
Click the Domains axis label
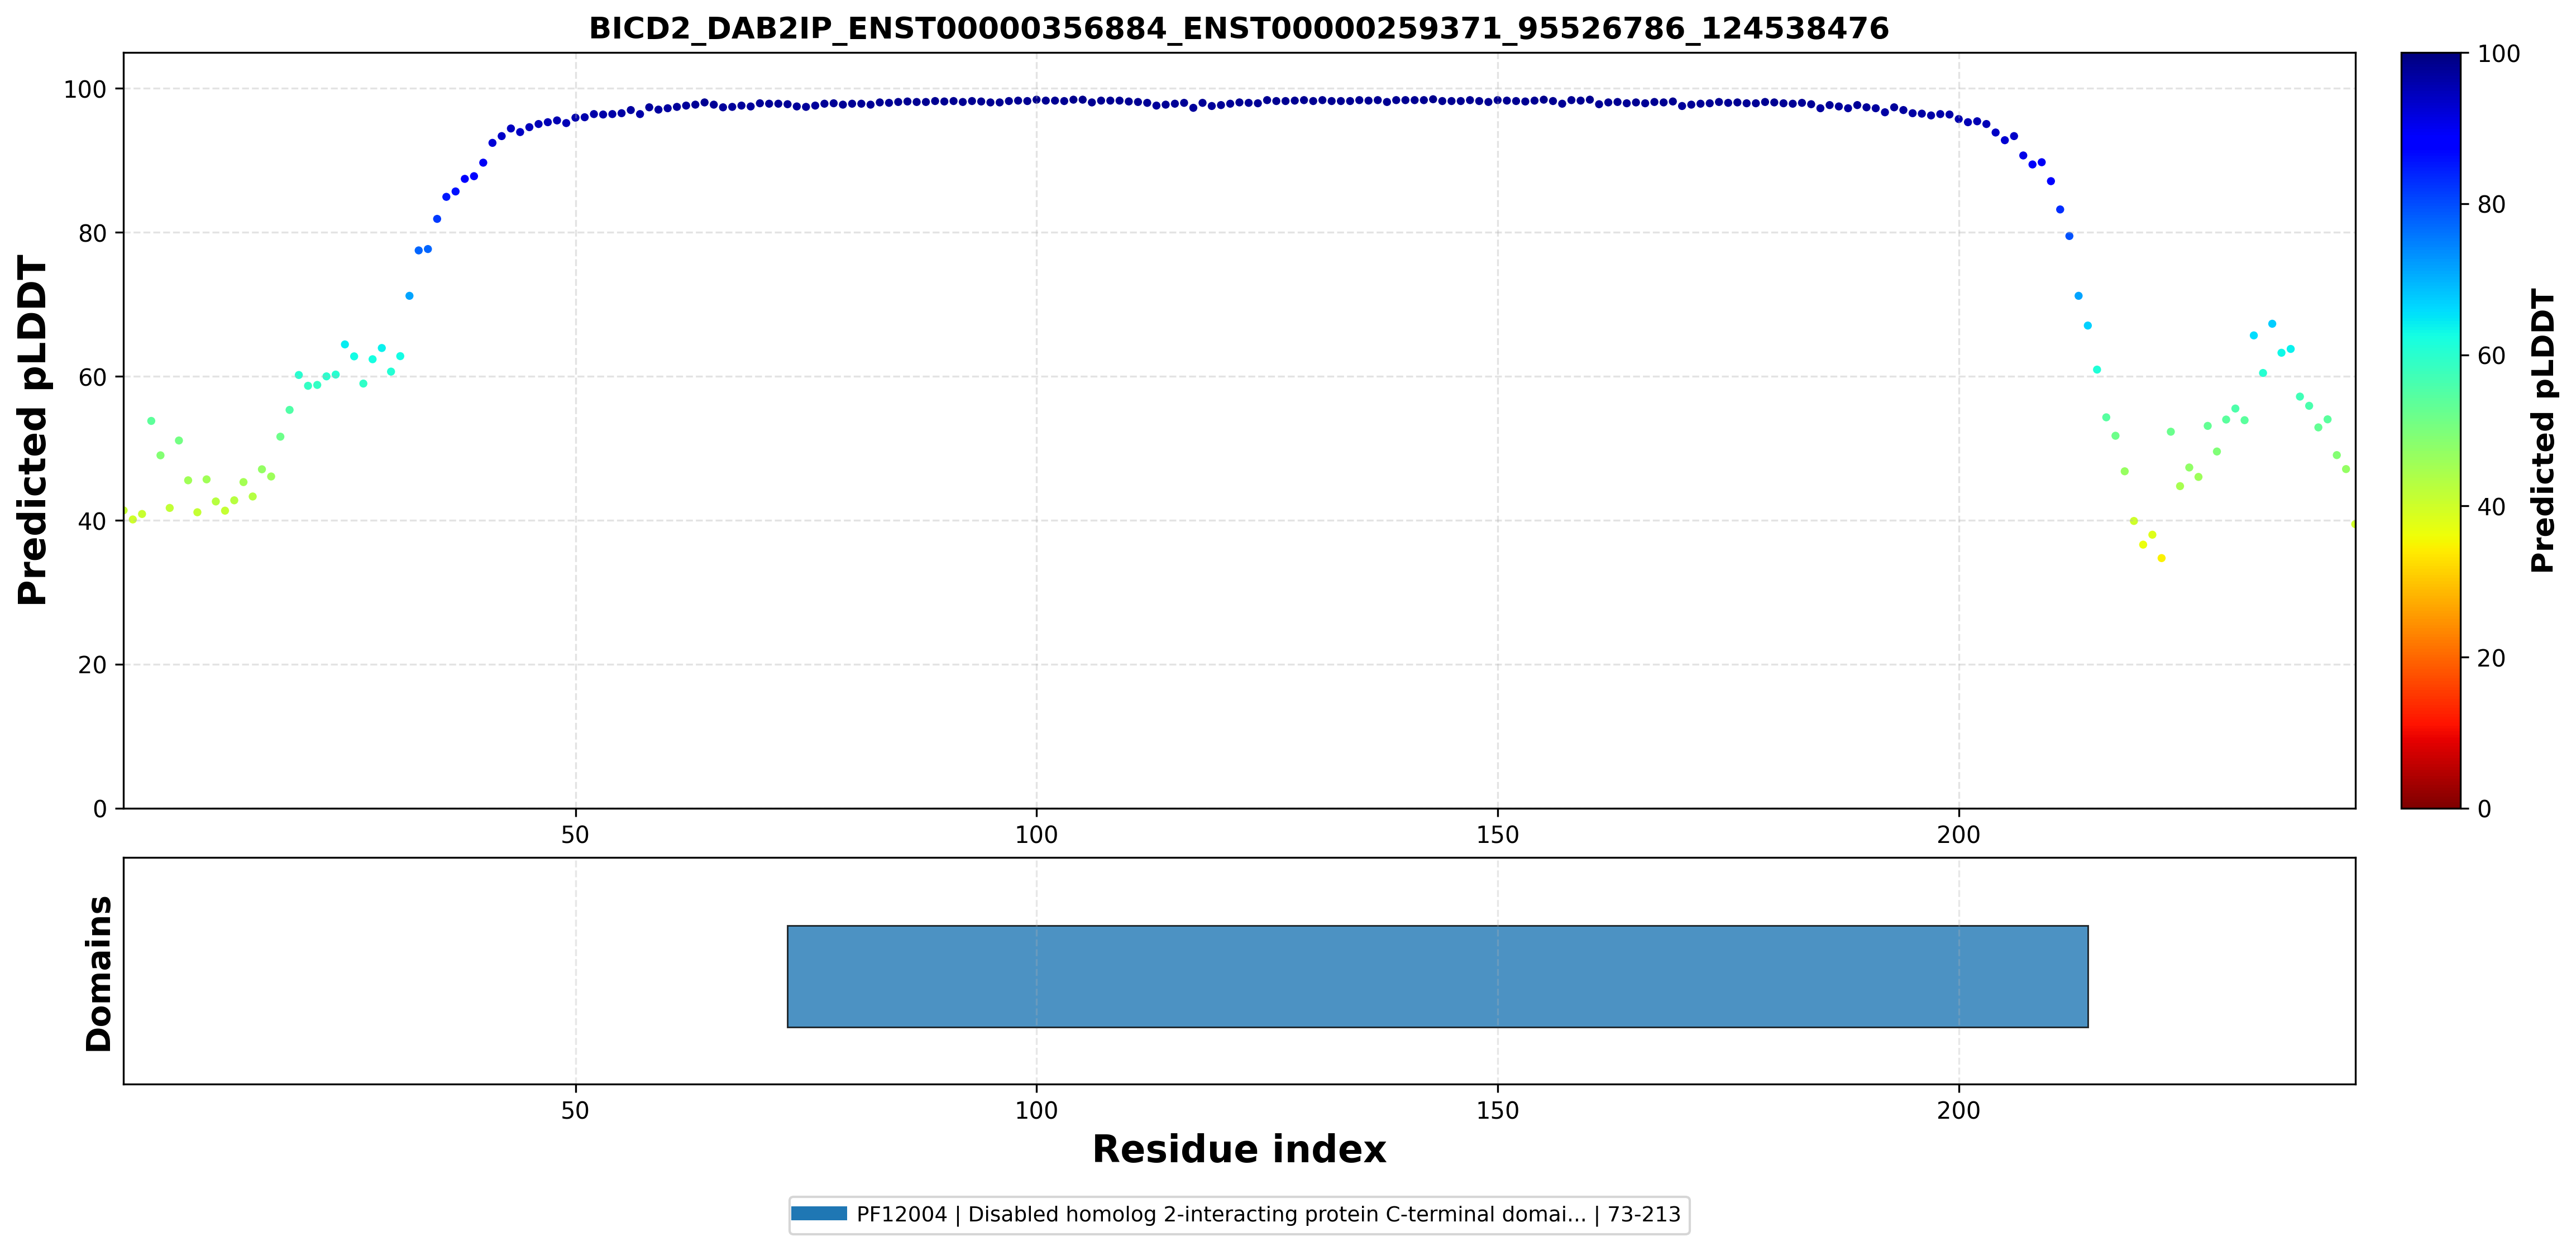coord(98,973)
